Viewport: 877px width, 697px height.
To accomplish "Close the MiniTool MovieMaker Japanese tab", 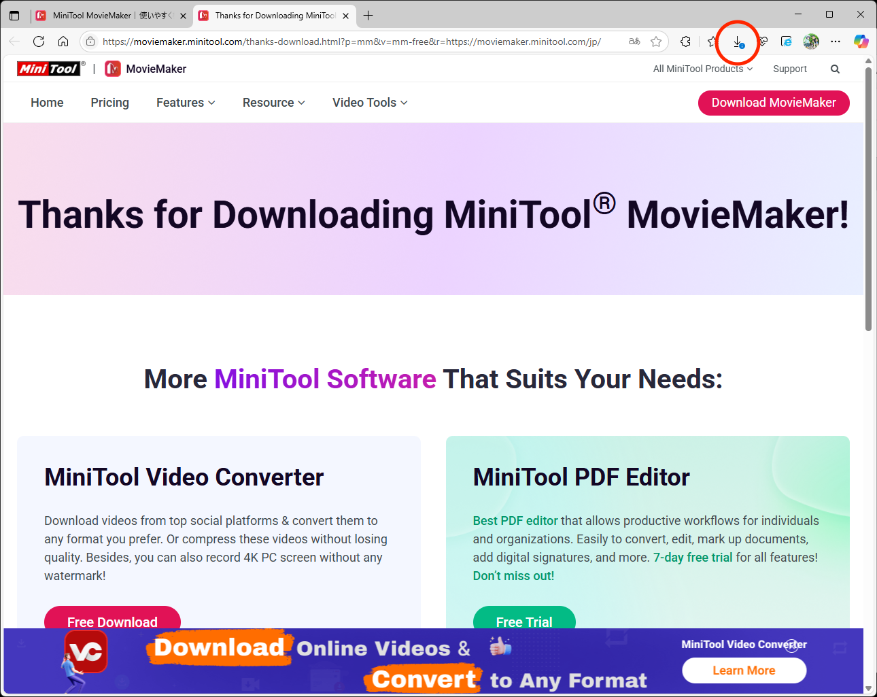I will click(183, 16).
